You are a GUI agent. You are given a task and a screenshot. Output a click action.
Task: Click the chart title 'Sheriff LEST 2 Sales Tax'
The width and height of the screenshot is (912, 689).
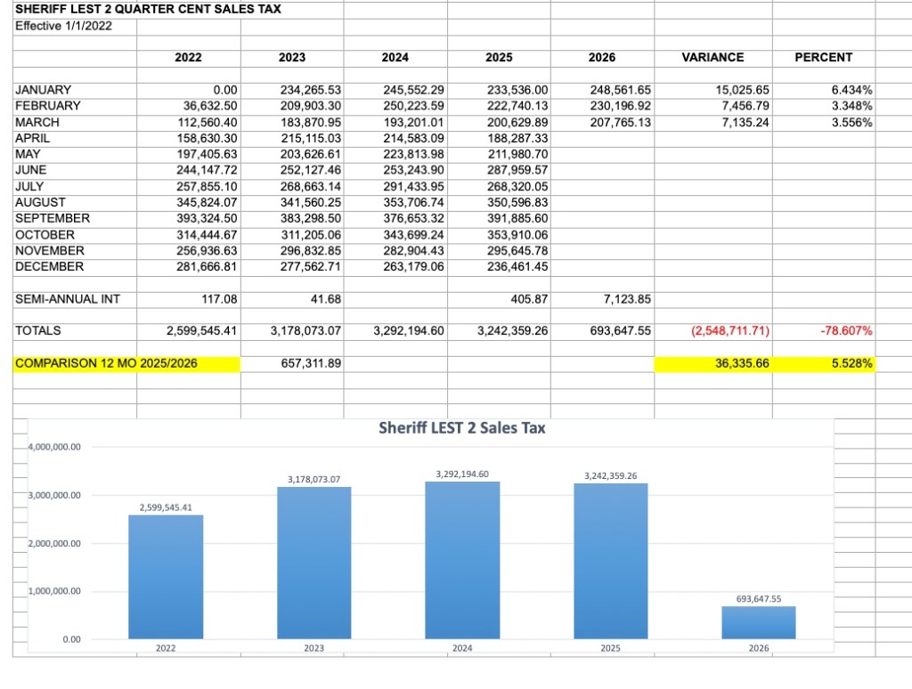[x=461, y=428]
